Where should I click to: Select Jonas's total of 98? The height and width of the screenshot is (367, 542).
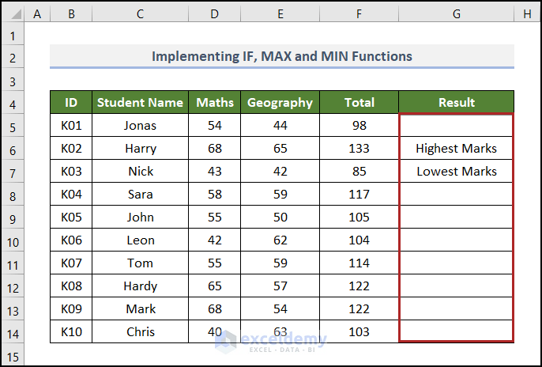pyautogui.click(x=359, y=125)
